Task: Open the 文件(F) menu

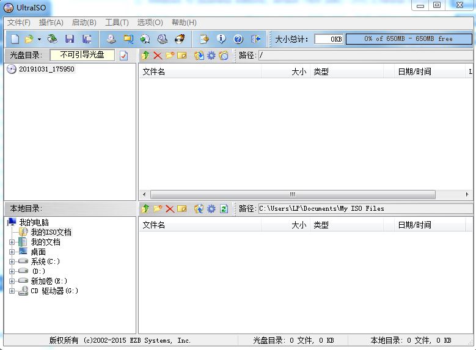Action: point(19,23)
